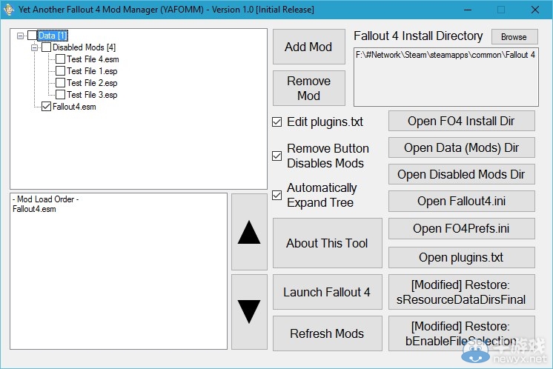553x369 pixels.
Task: Check the Test File 4.esm checkbox
Action: [60, 59]
